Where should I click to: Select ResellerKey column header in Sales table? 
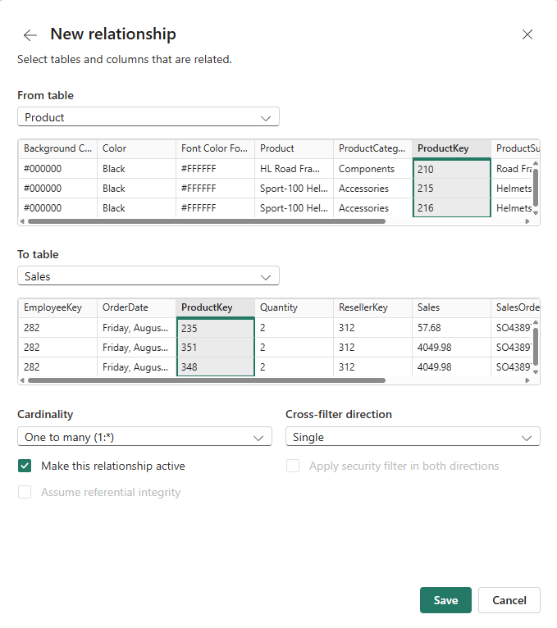click(372, 307)
